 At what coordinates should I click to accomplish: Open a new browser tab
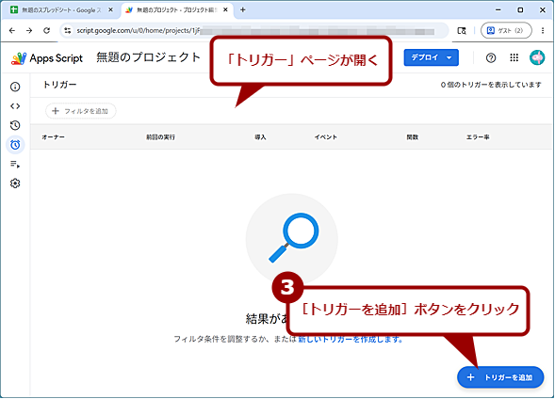243,10
